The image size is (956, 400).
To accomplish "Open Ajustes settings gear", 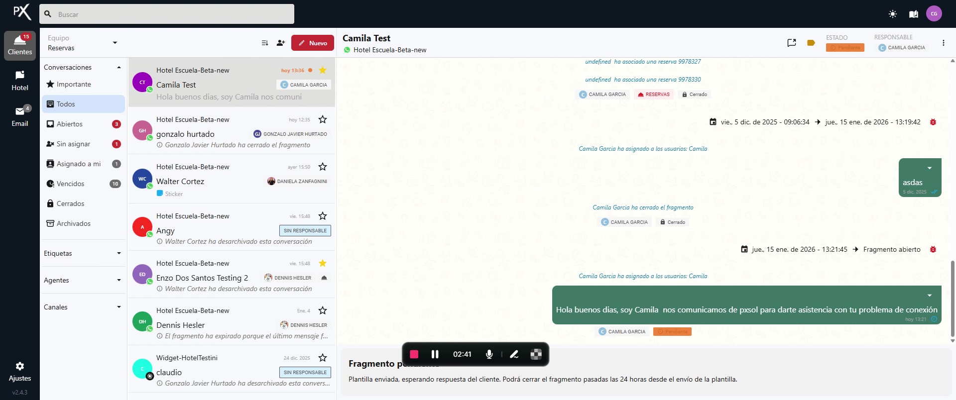I will (20, 367).
